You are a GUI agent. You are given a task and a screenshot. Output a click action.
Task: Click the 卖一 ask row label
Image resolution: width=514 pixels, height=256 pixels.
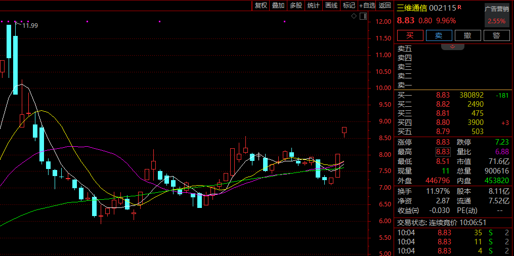click(405, 85)
